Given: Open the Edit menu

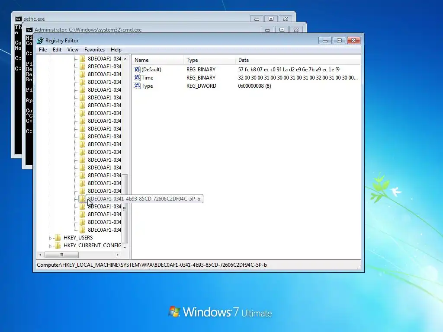Looking at the screenshot, I should tap(57, 50).
